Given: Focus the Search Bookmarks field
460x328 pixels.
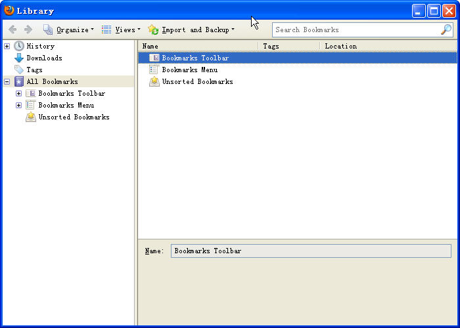Looking at the screenshot, I should coord(355,30).
